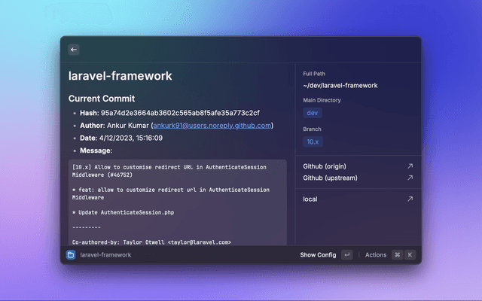Screen dimensions: 482x301
Task: Click inside the commit message code block
Action: tap(177, 201)
